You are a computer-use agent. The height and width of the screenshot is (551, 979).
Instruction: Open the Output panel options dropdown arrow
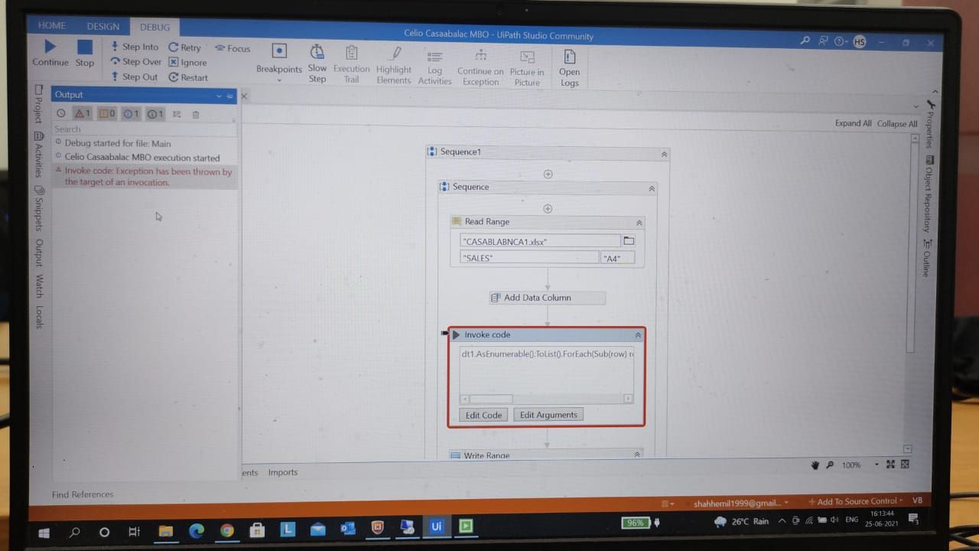coord(219,96)
